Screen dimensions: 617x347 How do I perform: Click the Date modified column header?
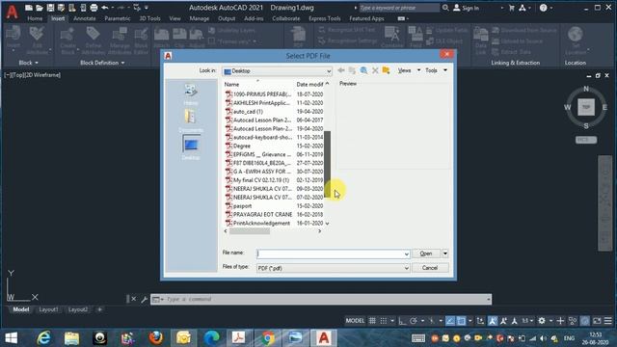[x=309, y=84]
